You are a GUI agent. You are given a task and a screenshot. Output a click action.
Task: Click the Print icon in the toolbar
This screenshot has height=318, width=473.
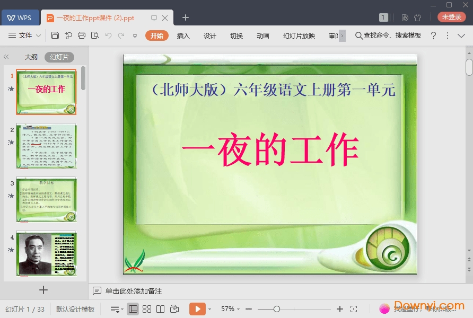[82, 36]
